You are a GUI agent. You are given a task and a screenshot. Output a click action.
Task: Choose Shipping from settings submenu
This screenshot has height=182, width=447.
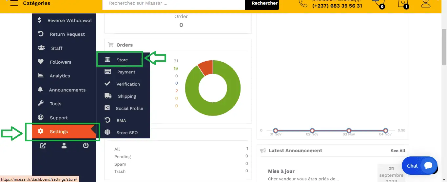click(x=126, y=96)
